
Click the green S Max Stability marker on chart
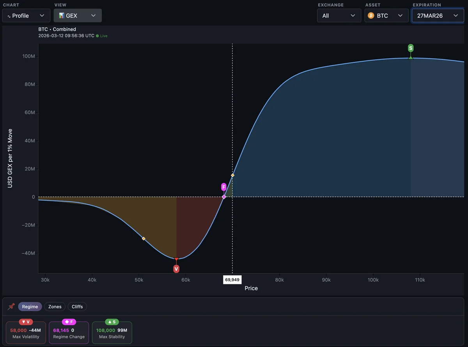coord(410,48)
